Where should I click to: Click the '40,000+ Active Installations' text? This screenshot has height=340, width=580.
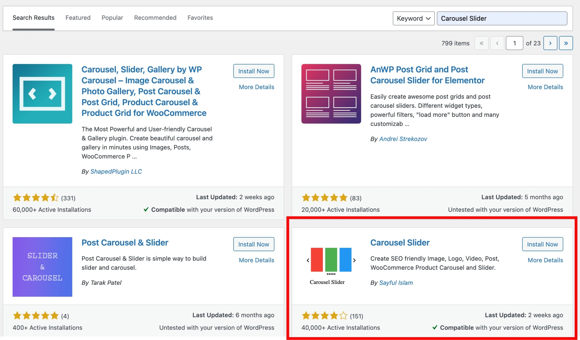[341, 328]
